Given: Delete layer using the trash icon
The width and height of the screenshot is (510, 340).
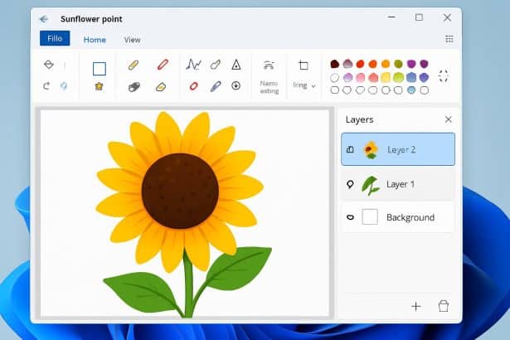Looking at the screenshot, I should (x=444, y=306).
